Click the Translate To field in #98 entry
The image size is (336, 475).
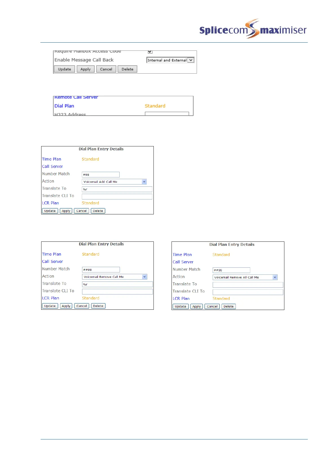point(117,189)
